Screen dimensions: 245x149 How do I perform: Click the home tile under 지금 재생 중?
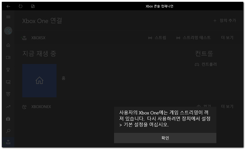pyautogui.click(x=39, y=81)
